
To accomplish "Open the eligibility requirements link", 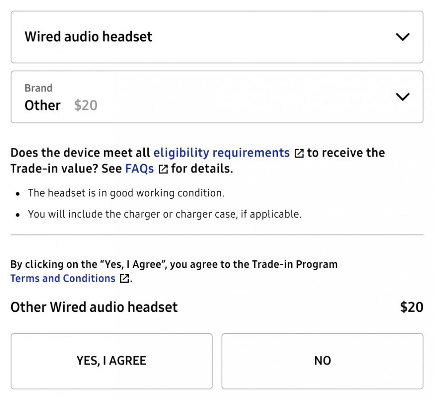I will (x=221, y=153).
